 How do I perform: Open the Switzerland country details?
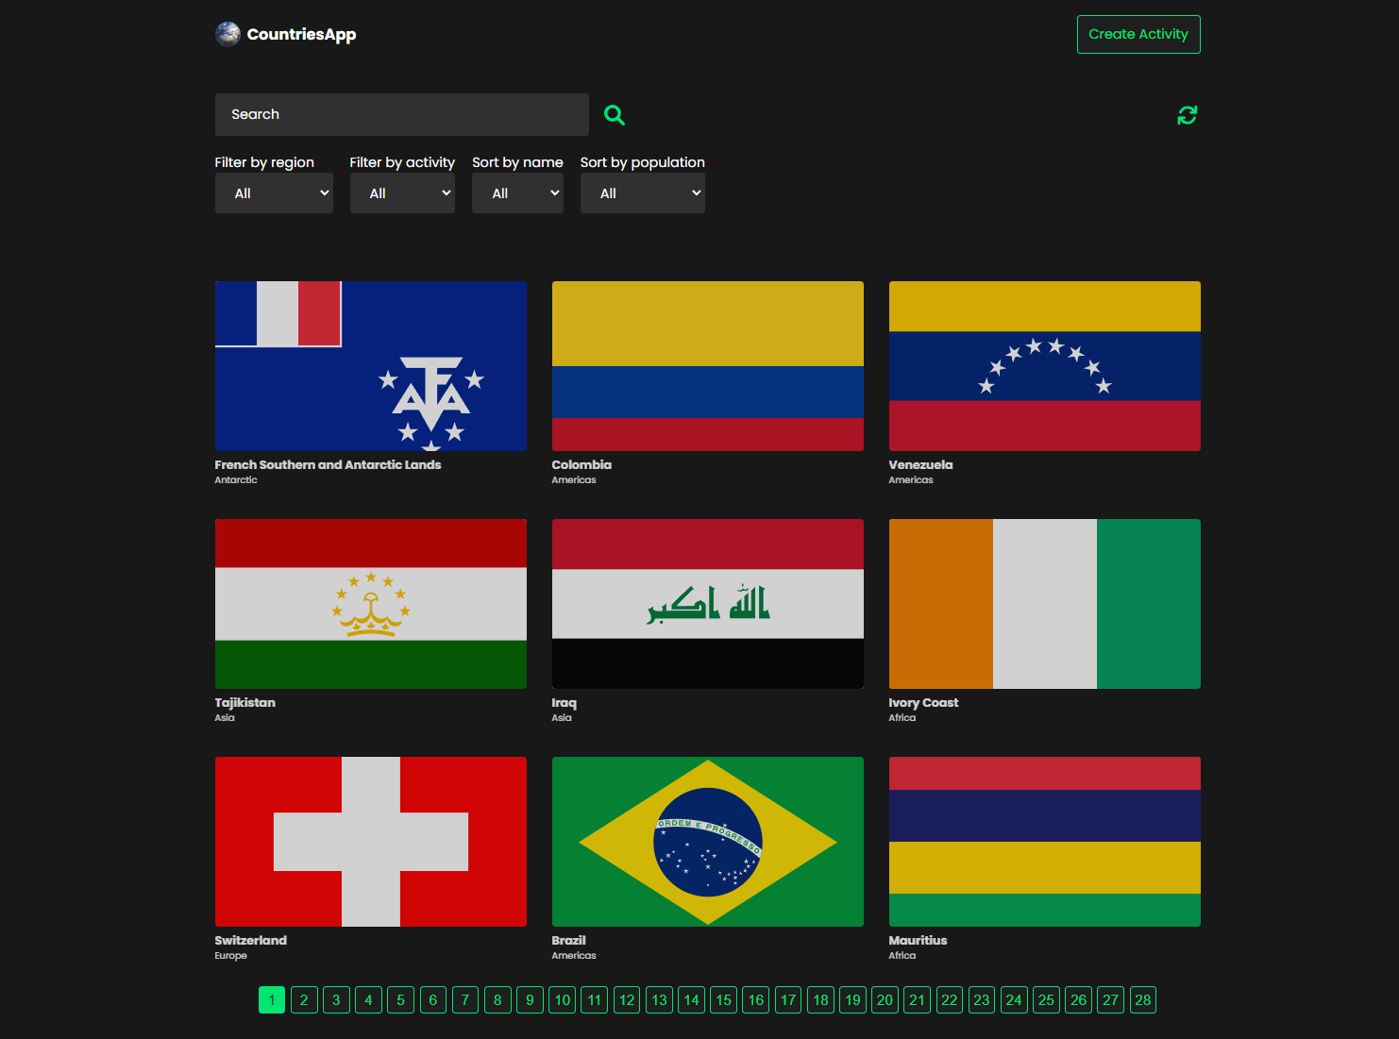(370, 841)
